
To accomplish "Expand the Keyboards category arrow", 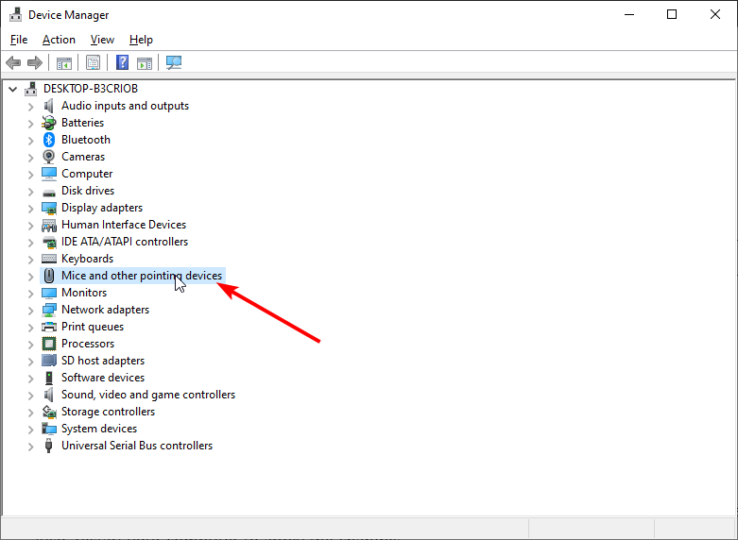I will coord(30,260).
